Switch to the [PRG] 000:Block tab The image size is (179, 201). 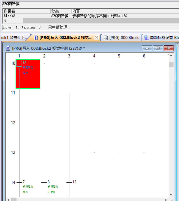tap(121, 38)
